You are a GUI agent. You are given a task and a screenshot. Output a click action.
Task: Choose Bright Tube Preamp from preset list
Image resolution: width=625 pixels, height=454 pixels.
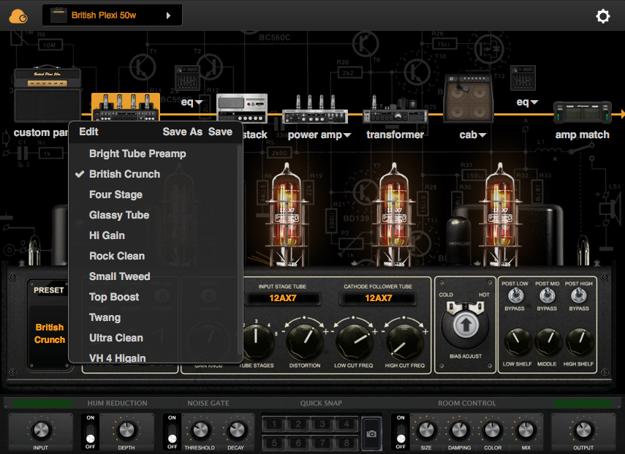(x=154, y=154)
